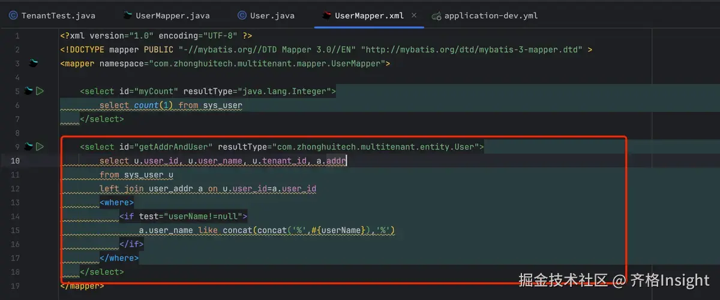Click the opening <where> tag
The height and width of the screenshot is (300, 720).
(x=117, y=202)
